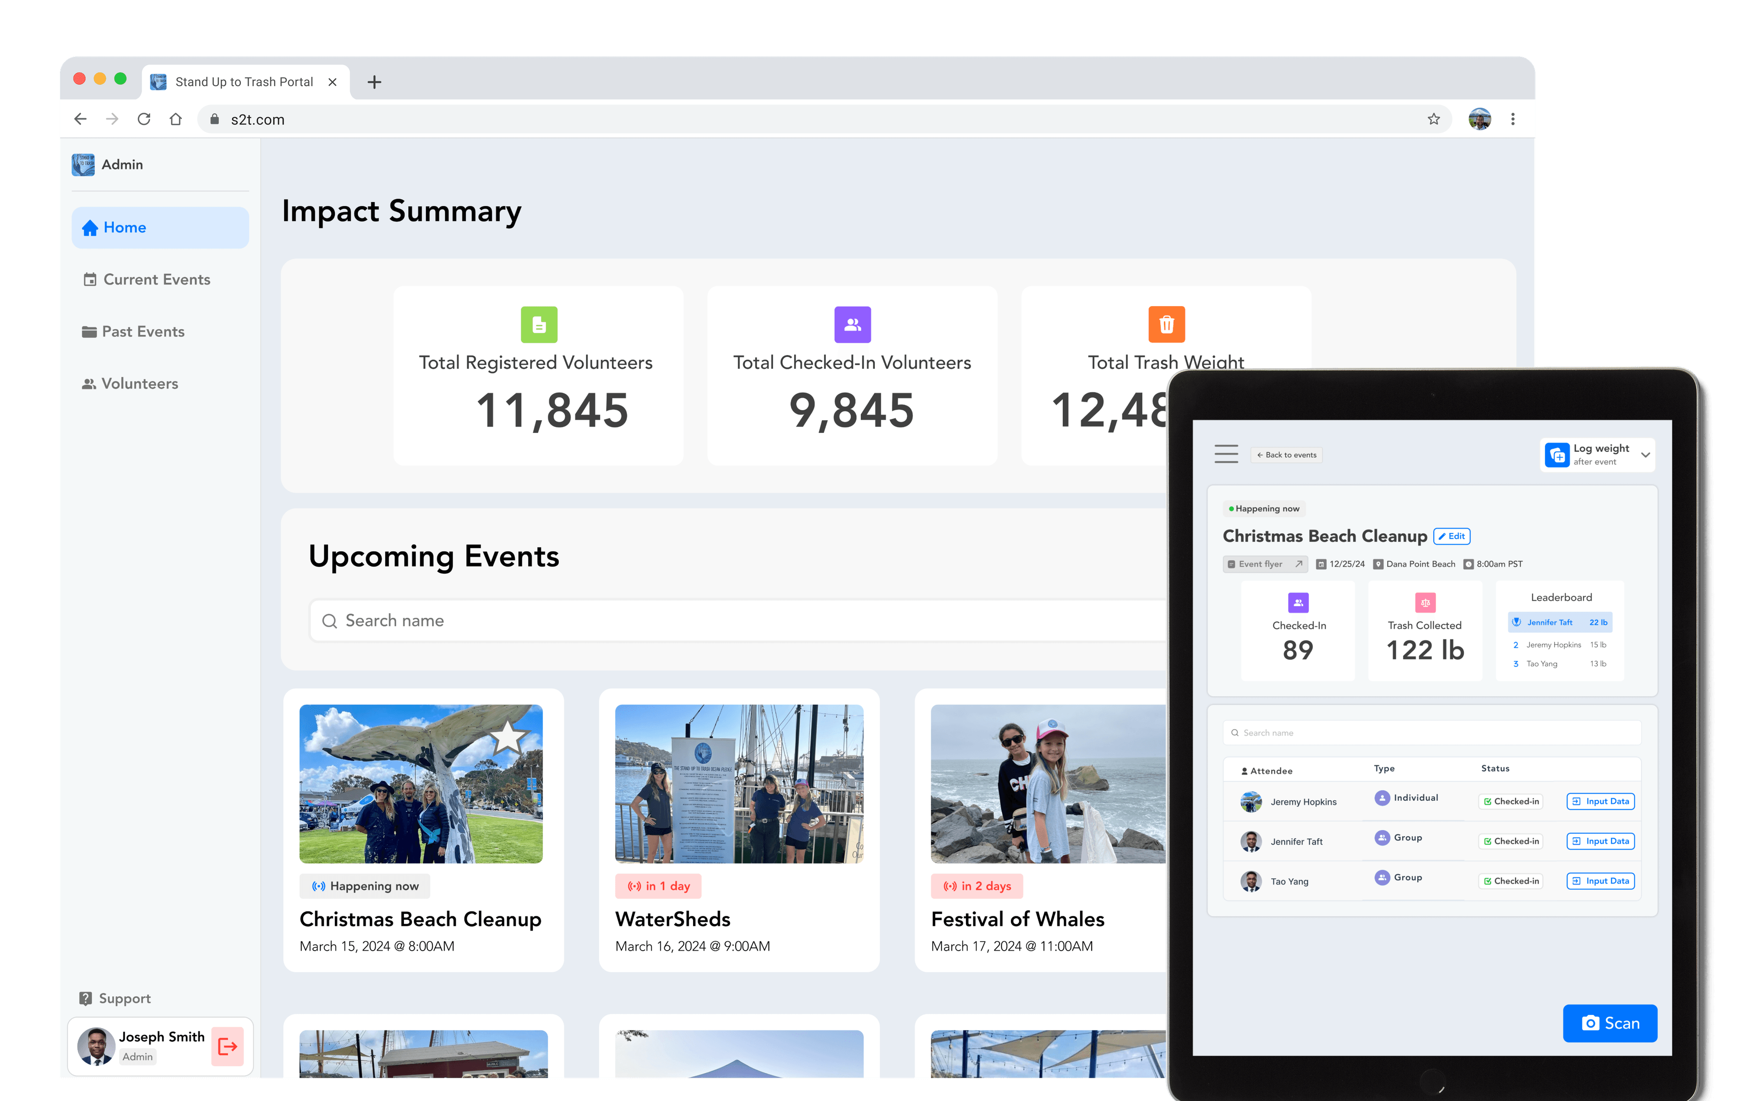Open Past Events in the sidebar
Viewport: 1759px width, 1101px height.
pyautogui.click(x=133, y=332)
